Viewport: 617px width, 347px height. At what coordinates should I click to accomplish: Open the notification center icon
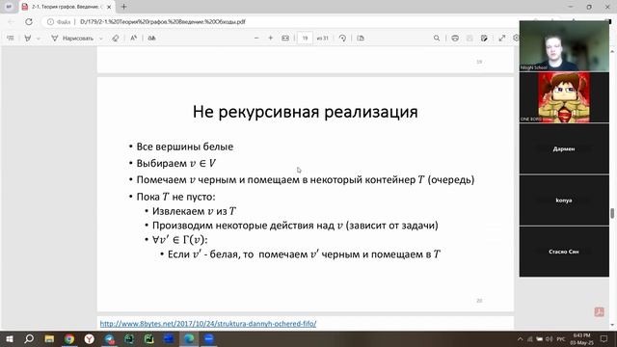pyautogui.click(x=604, y=338)
